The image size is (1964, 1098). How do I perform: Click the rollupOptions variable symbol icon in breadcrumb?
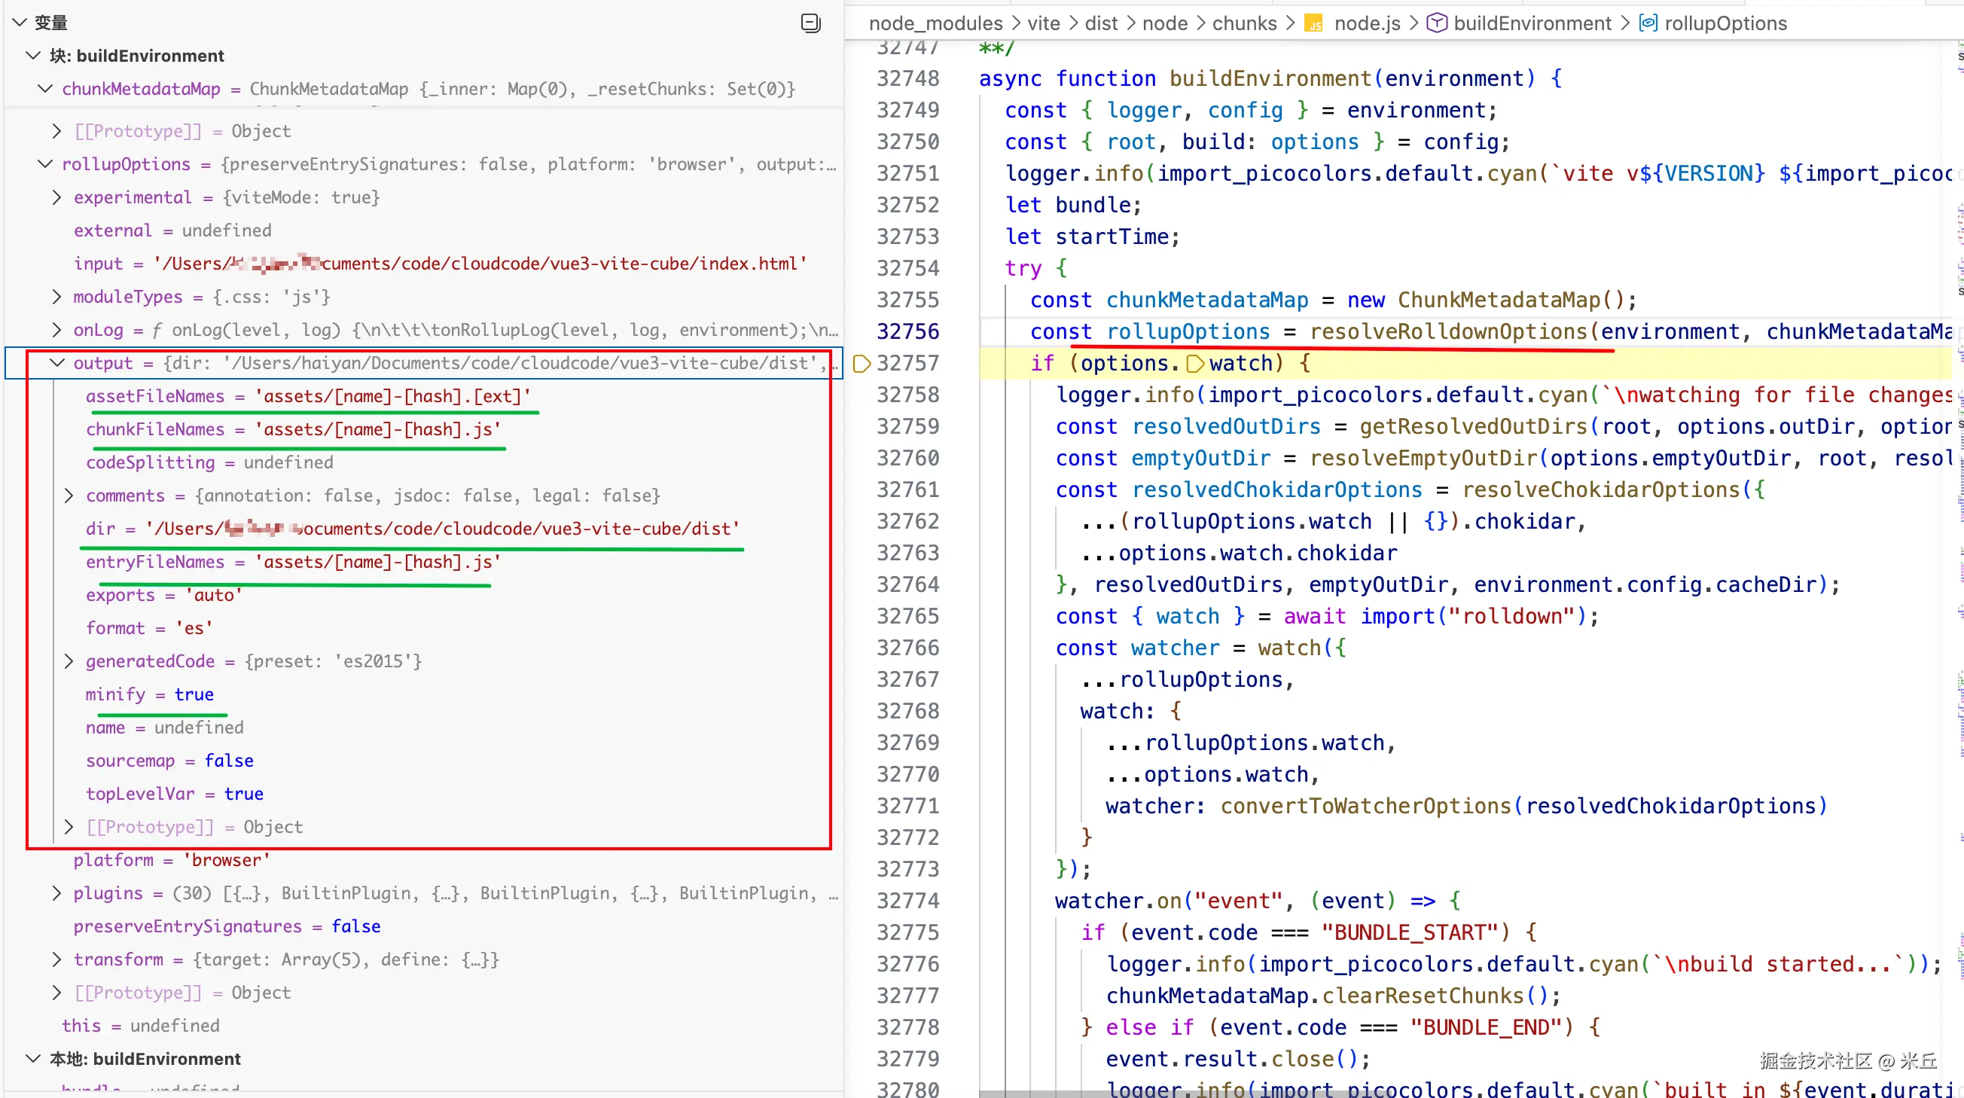(1648, 23)
